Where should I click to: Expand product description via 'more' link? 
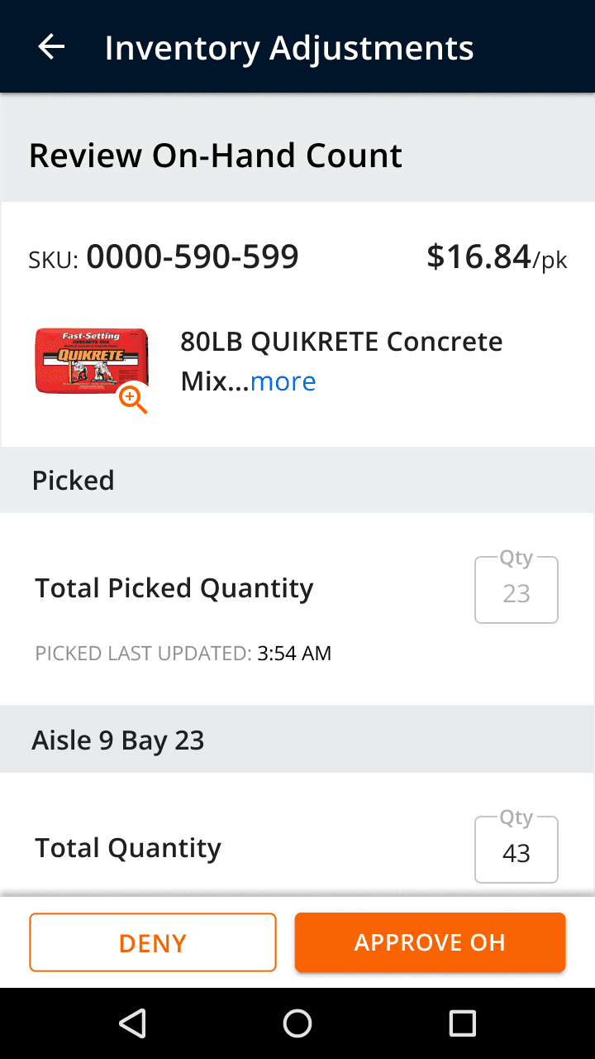tap(283, 381)
